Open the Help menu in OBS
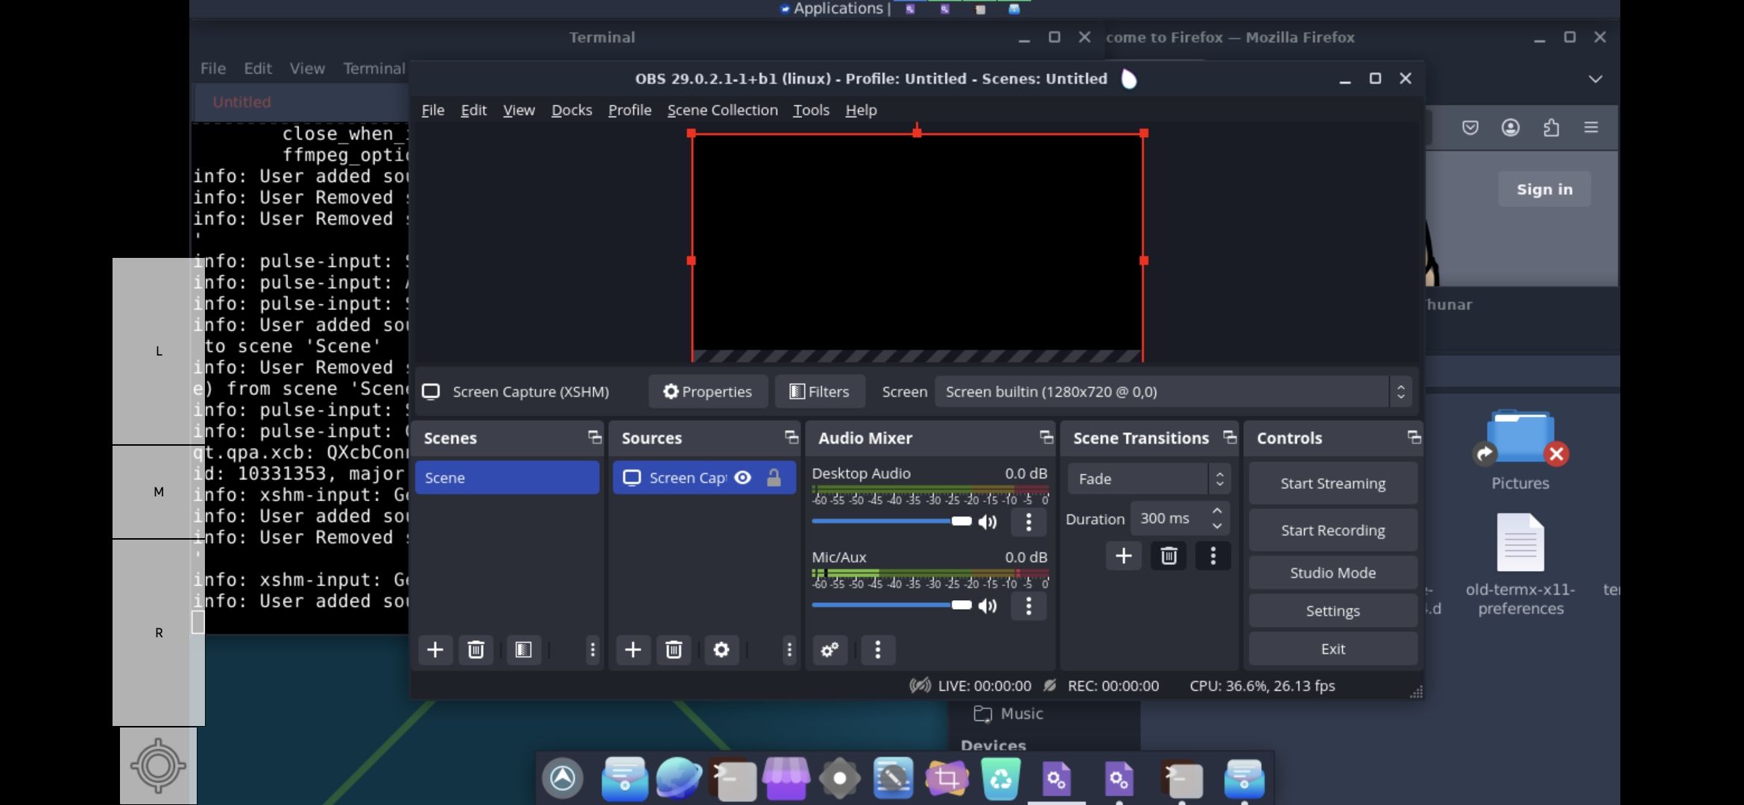This screenshot has width=1744, height=805. tap(861, 110)
